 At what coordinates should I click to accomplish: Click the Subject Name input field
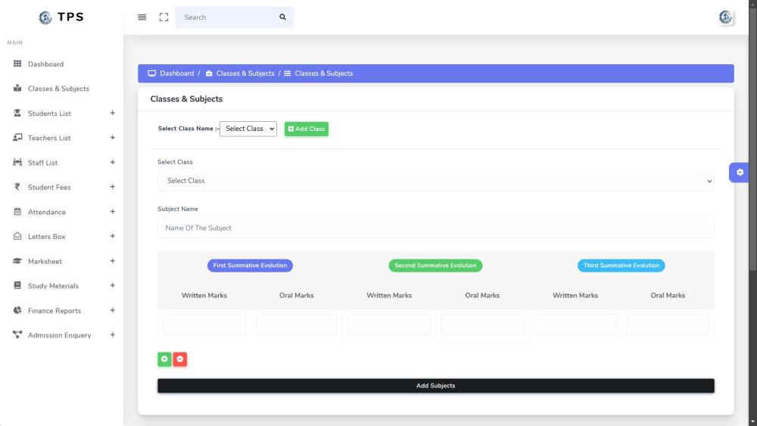(435, 228)
